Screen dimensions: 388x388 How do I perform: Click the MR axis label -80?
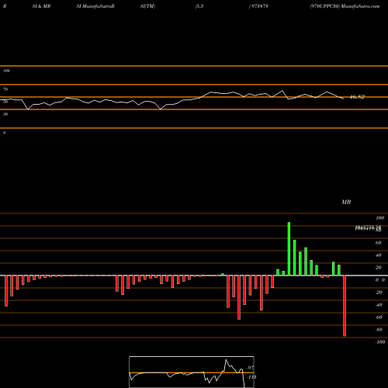click(x=379, y=330)
